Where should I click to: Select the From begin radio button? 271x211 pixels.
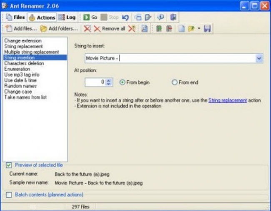pos(122,82)
